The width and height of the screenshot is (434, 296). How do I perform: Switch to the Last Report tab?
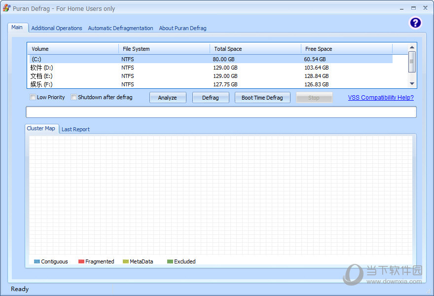point(75,129)
